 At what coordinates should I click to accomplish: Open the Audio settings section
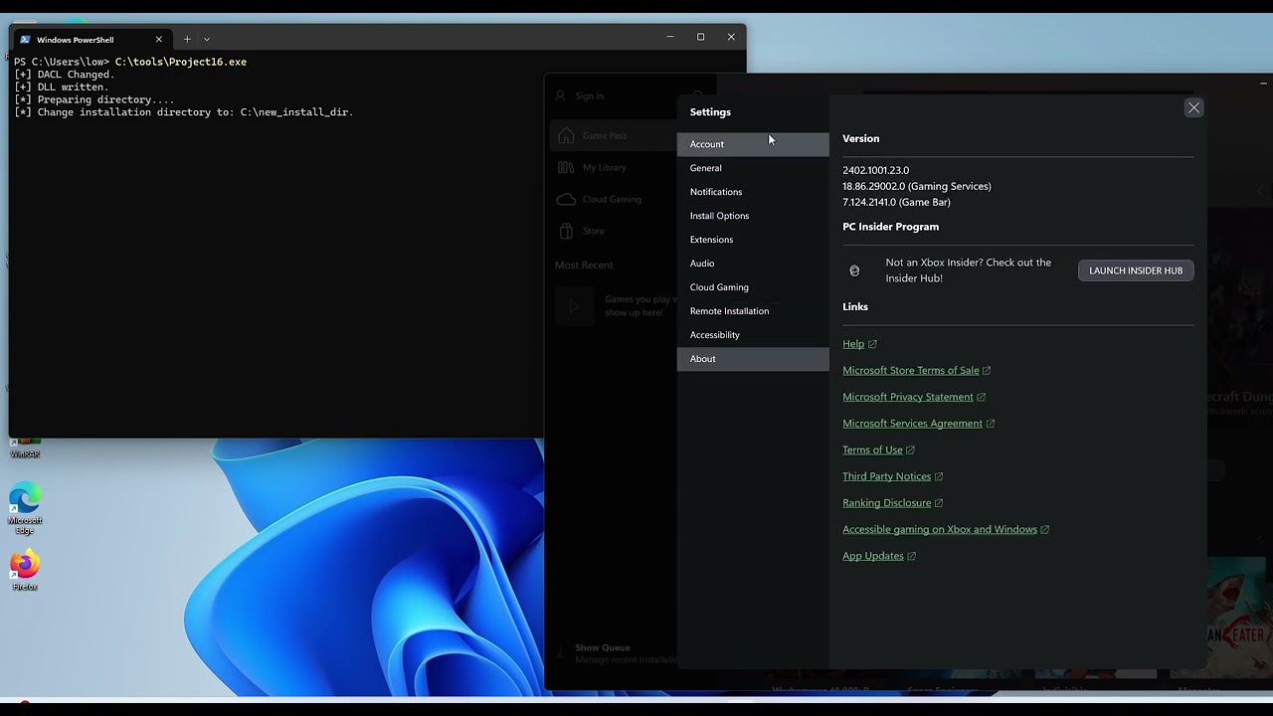click(x=753, y=264)
